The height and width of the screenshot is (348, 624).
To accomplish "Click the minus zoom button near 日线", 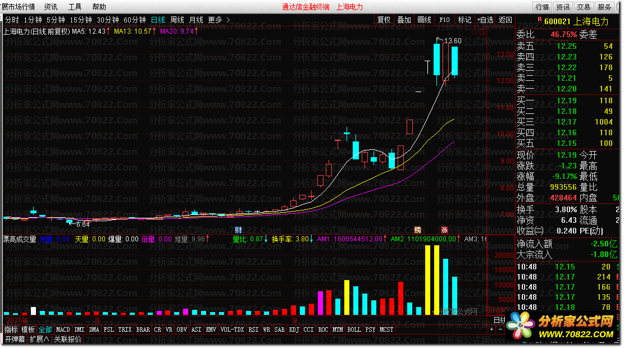I will click(x=500, y=329).
